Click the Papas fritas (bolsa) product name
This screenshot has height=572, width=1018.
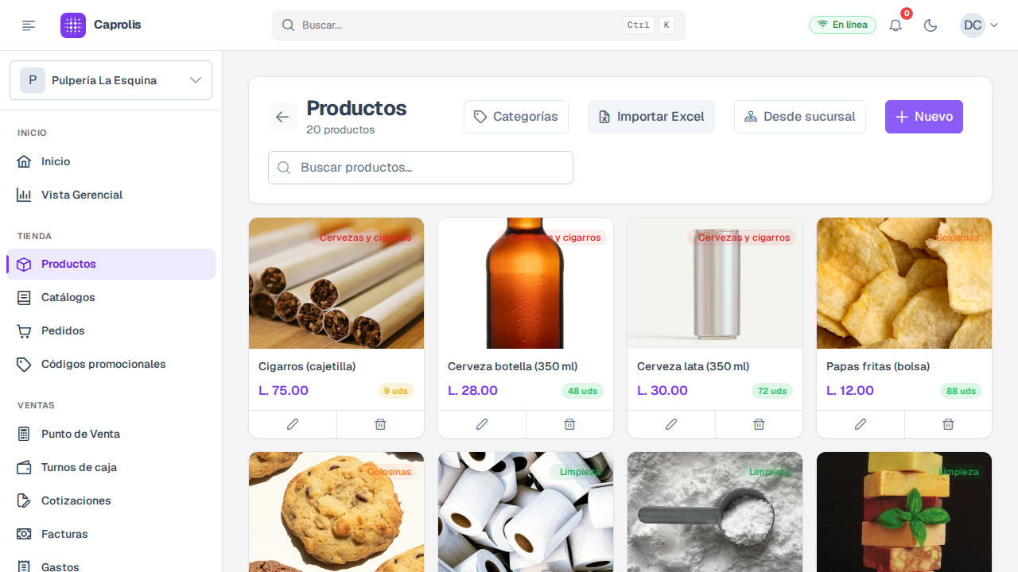878,366
